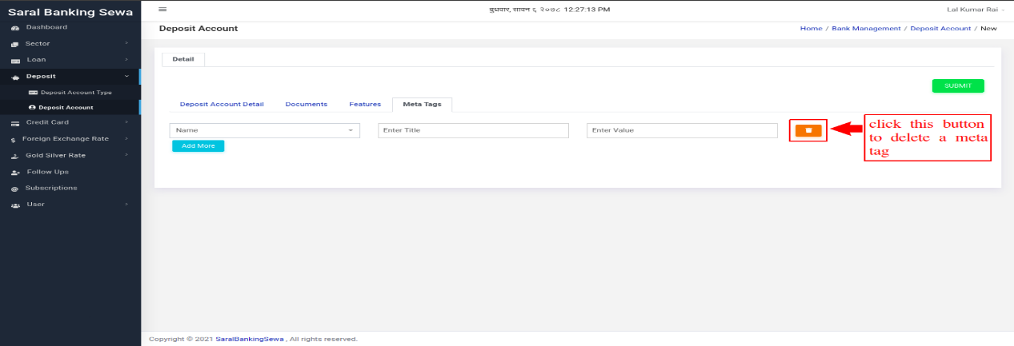Open SaralBankingSewa footer link
Screen dimensions: 1014x346
click(251, 340)
